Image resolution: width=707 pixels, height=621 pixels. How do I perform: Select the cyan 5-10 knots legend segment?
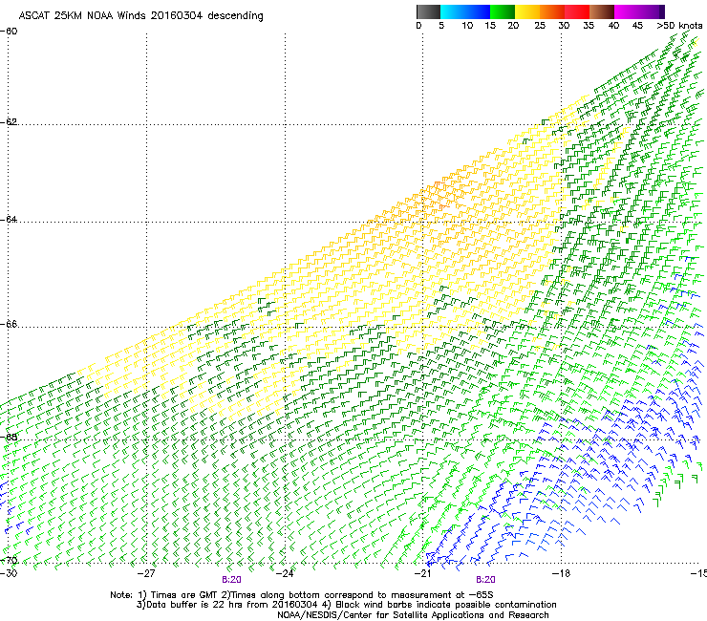pyautogui.click(x=453, y=11)
